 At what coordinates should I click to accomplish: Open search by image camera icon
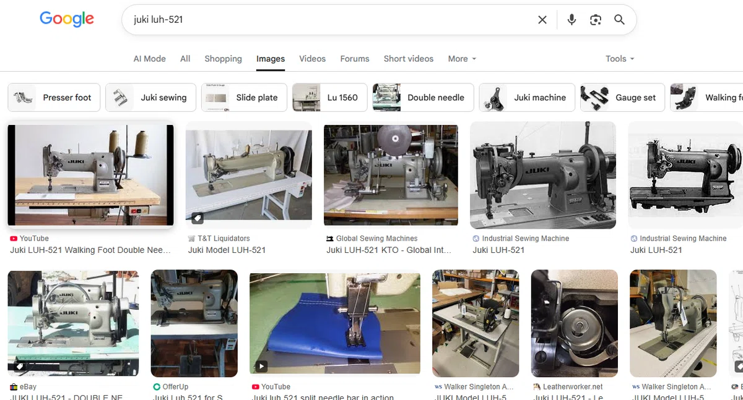pos(596,20)
